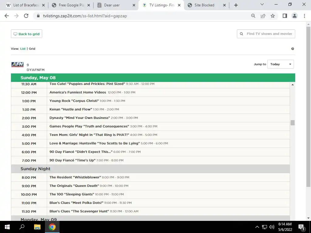Open Teen Mom: Girls' Night In listing
The image size is (311, 233).
click(89, 135)
